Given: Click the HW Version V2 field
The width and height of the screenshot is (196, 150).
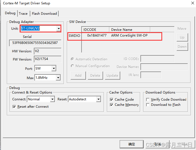Looking at the screenshot, I should (48, 51).
